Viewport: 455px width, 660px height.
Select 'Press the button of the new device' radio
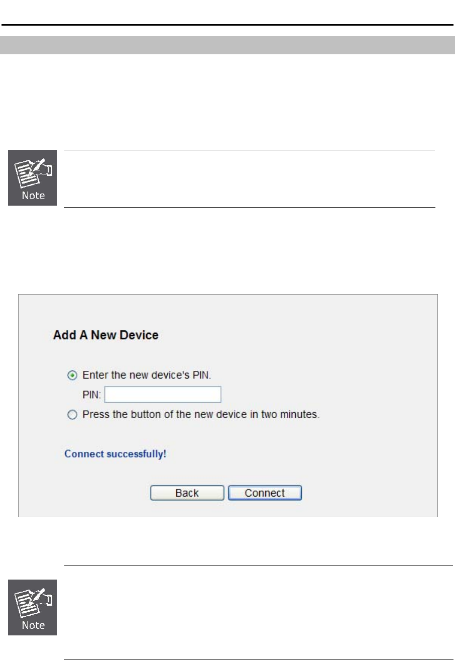[x=72, y=415]
